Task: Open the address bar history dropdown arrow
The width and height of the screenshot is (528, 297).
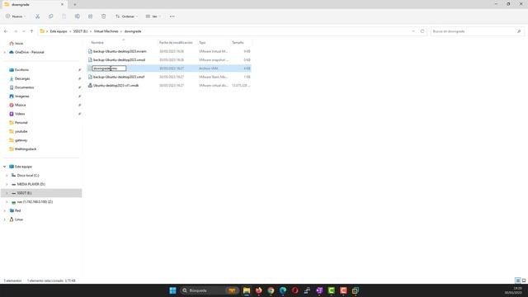Action: [413, 31]
